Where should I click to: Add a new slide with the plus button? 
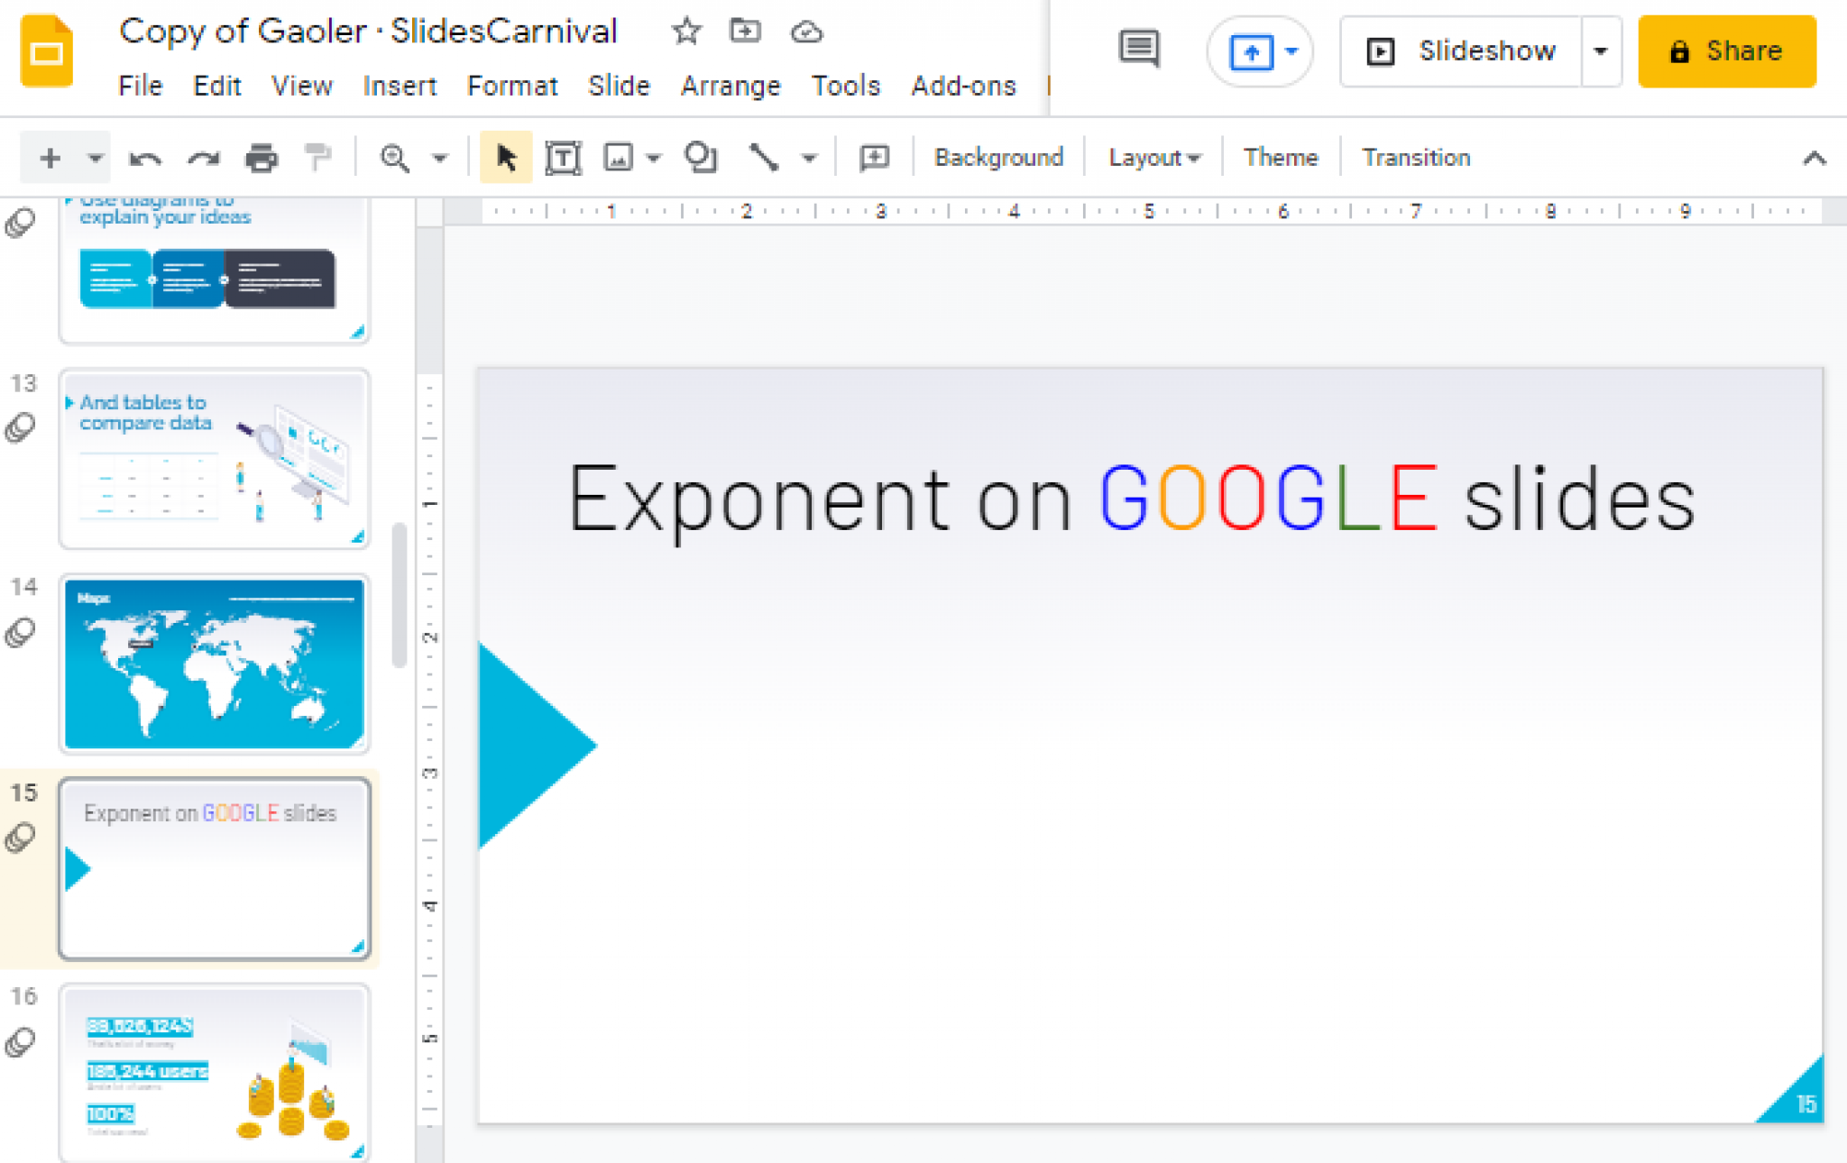click(50, 158)
